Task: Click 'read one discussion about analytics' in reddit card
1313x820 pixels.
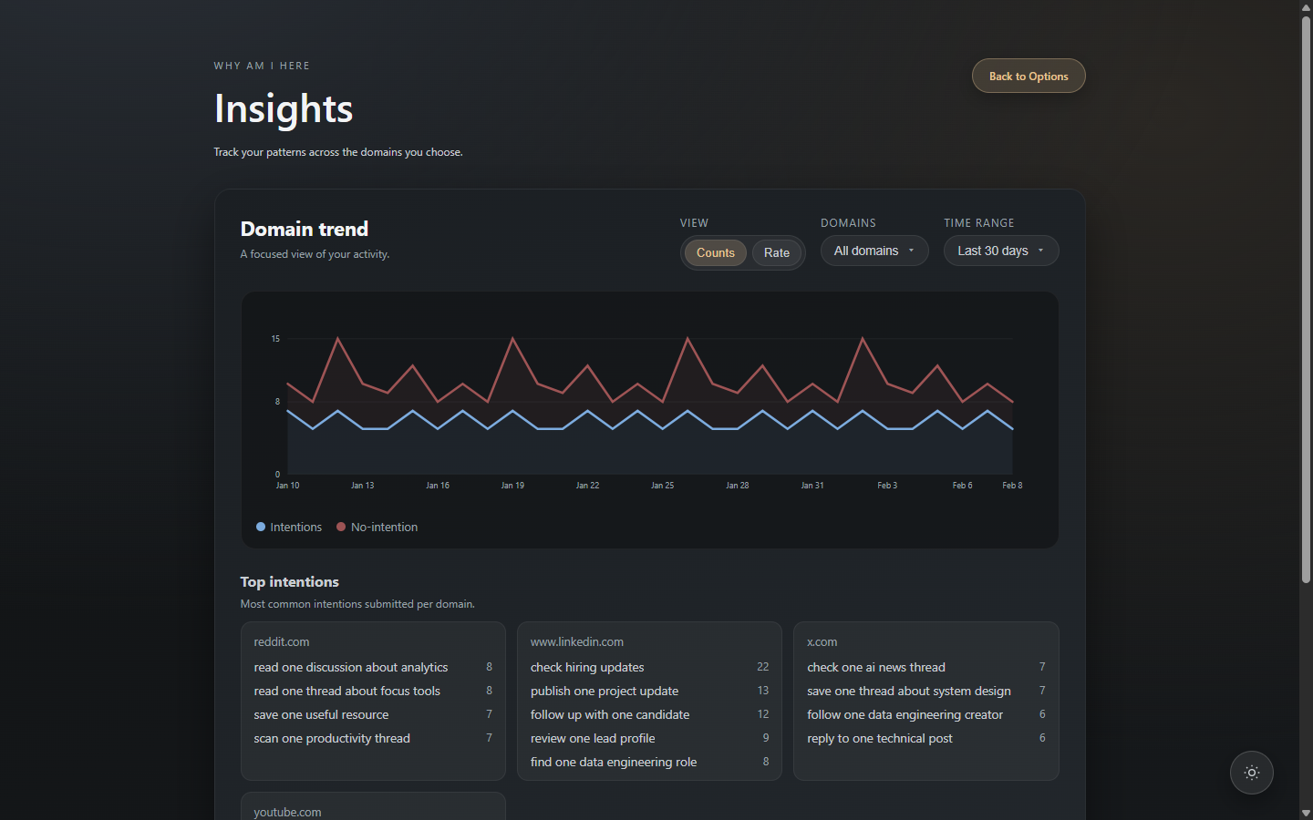Action: pyautogui.click(x=351, y=667)
